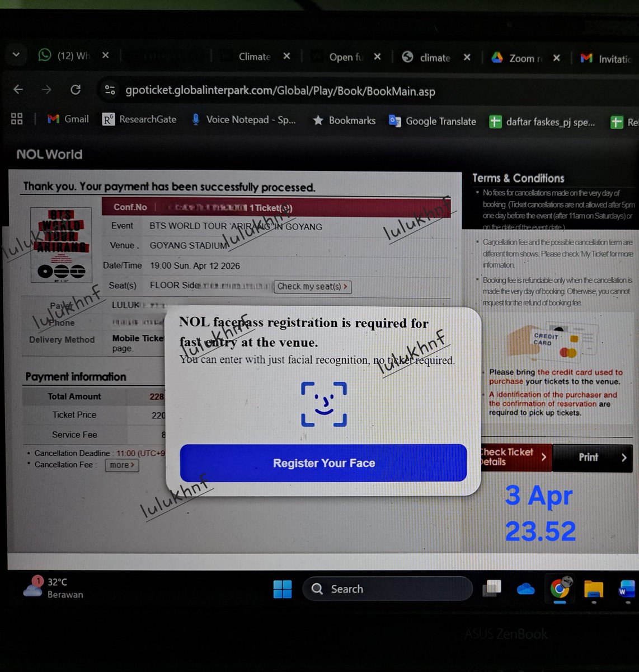Viewport: 639px width, 672px height.
Task: Click the gpoticket.globalinterpark.com address bar
Action: click(x=280, y=91)
